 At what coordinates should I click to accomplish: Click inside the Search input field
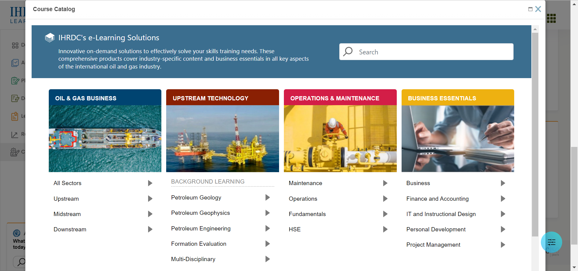(x=426, y=52)
